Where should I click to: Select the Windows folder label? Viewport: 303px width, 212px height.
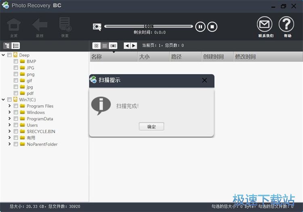click(x=36, y=112)
